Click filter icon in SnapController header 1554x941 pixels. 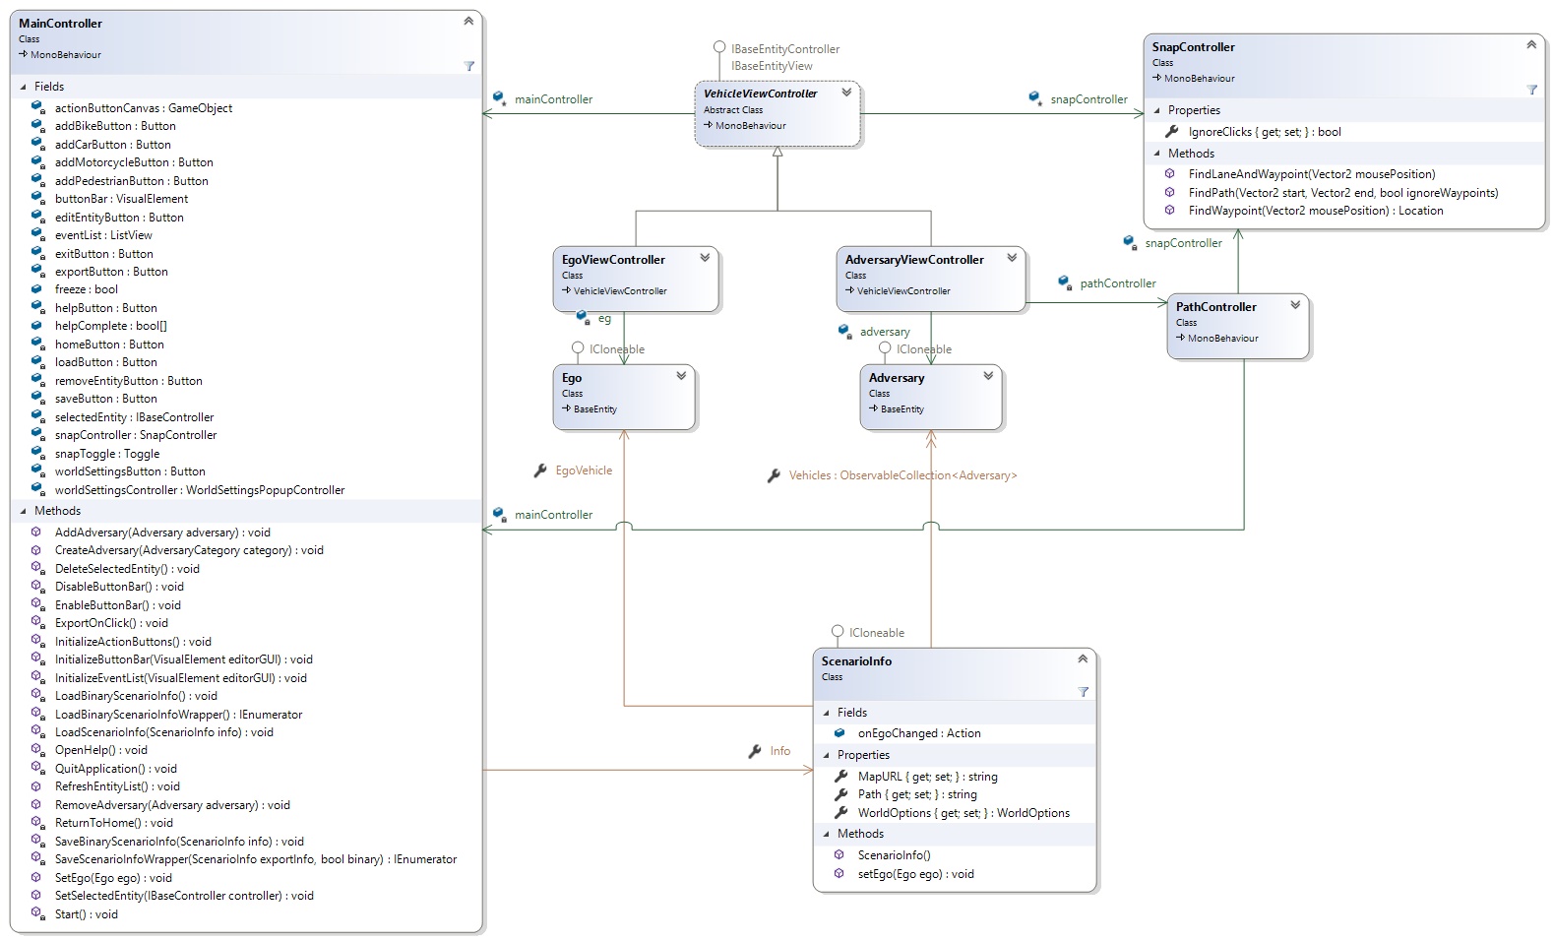point(1531,90)
